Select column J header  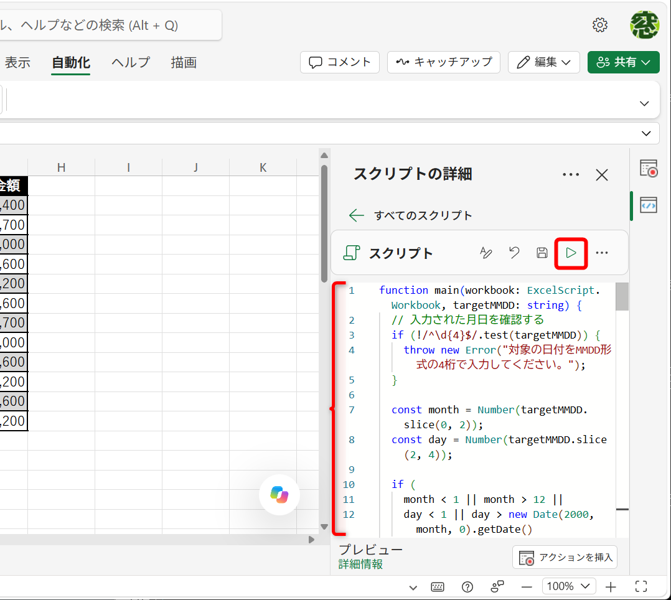point(195,167)
